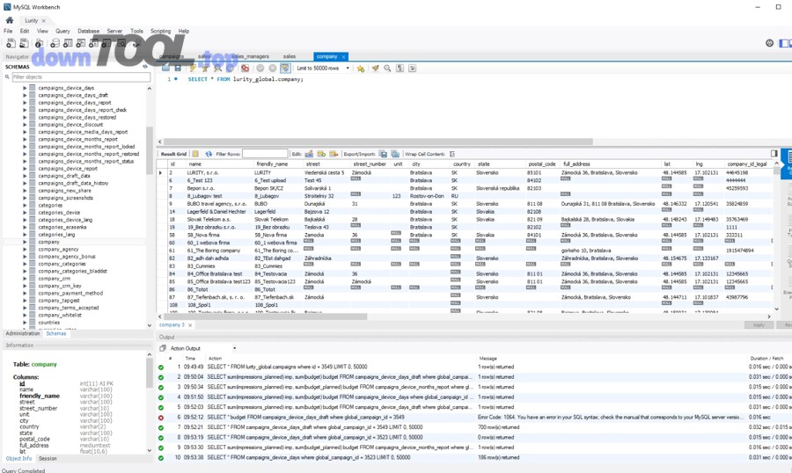Click the red stop-on-error icon in query toolbar
Viewport: 792px width, 473px height.
(x=245, y=68)
